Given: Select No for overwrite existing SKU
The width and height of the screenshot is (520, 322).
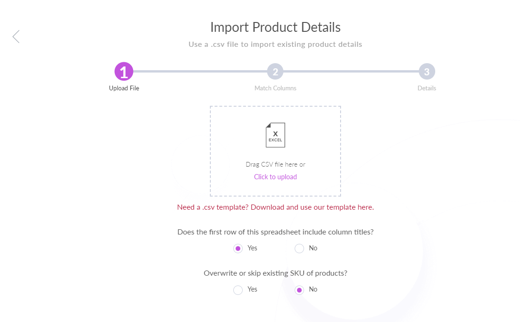Looking at the screenshot, I should pos(299,290).
